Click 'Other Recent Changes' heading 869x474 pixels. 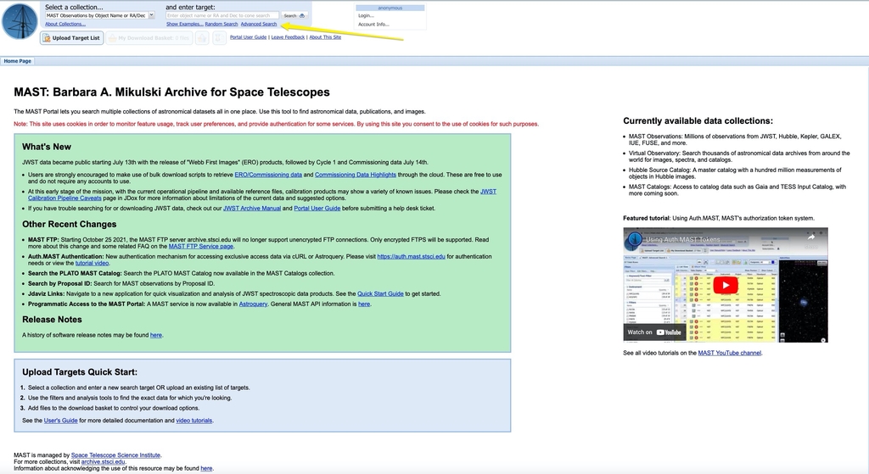[70, 224]
